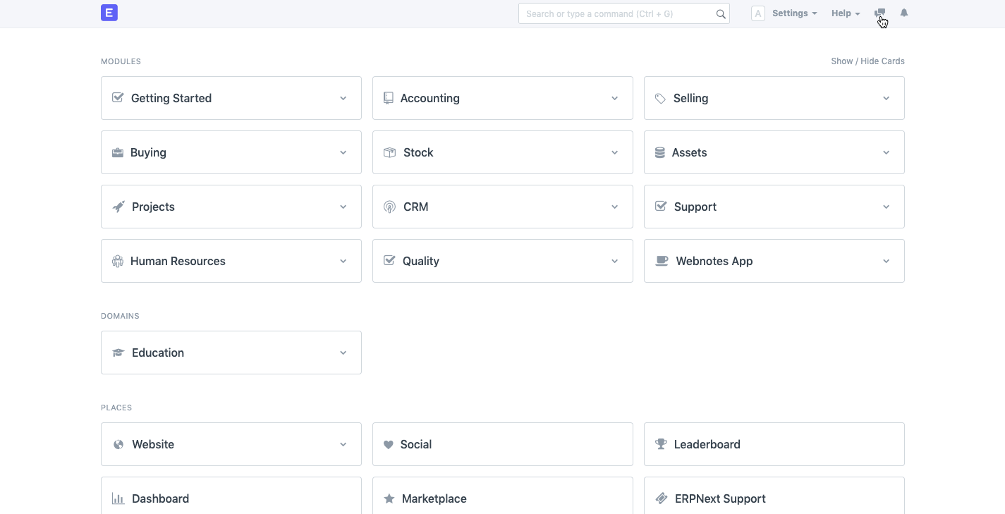Click the user avatar 'A' icon
Screen dimensions: 1005x514
tap(758, 13)
